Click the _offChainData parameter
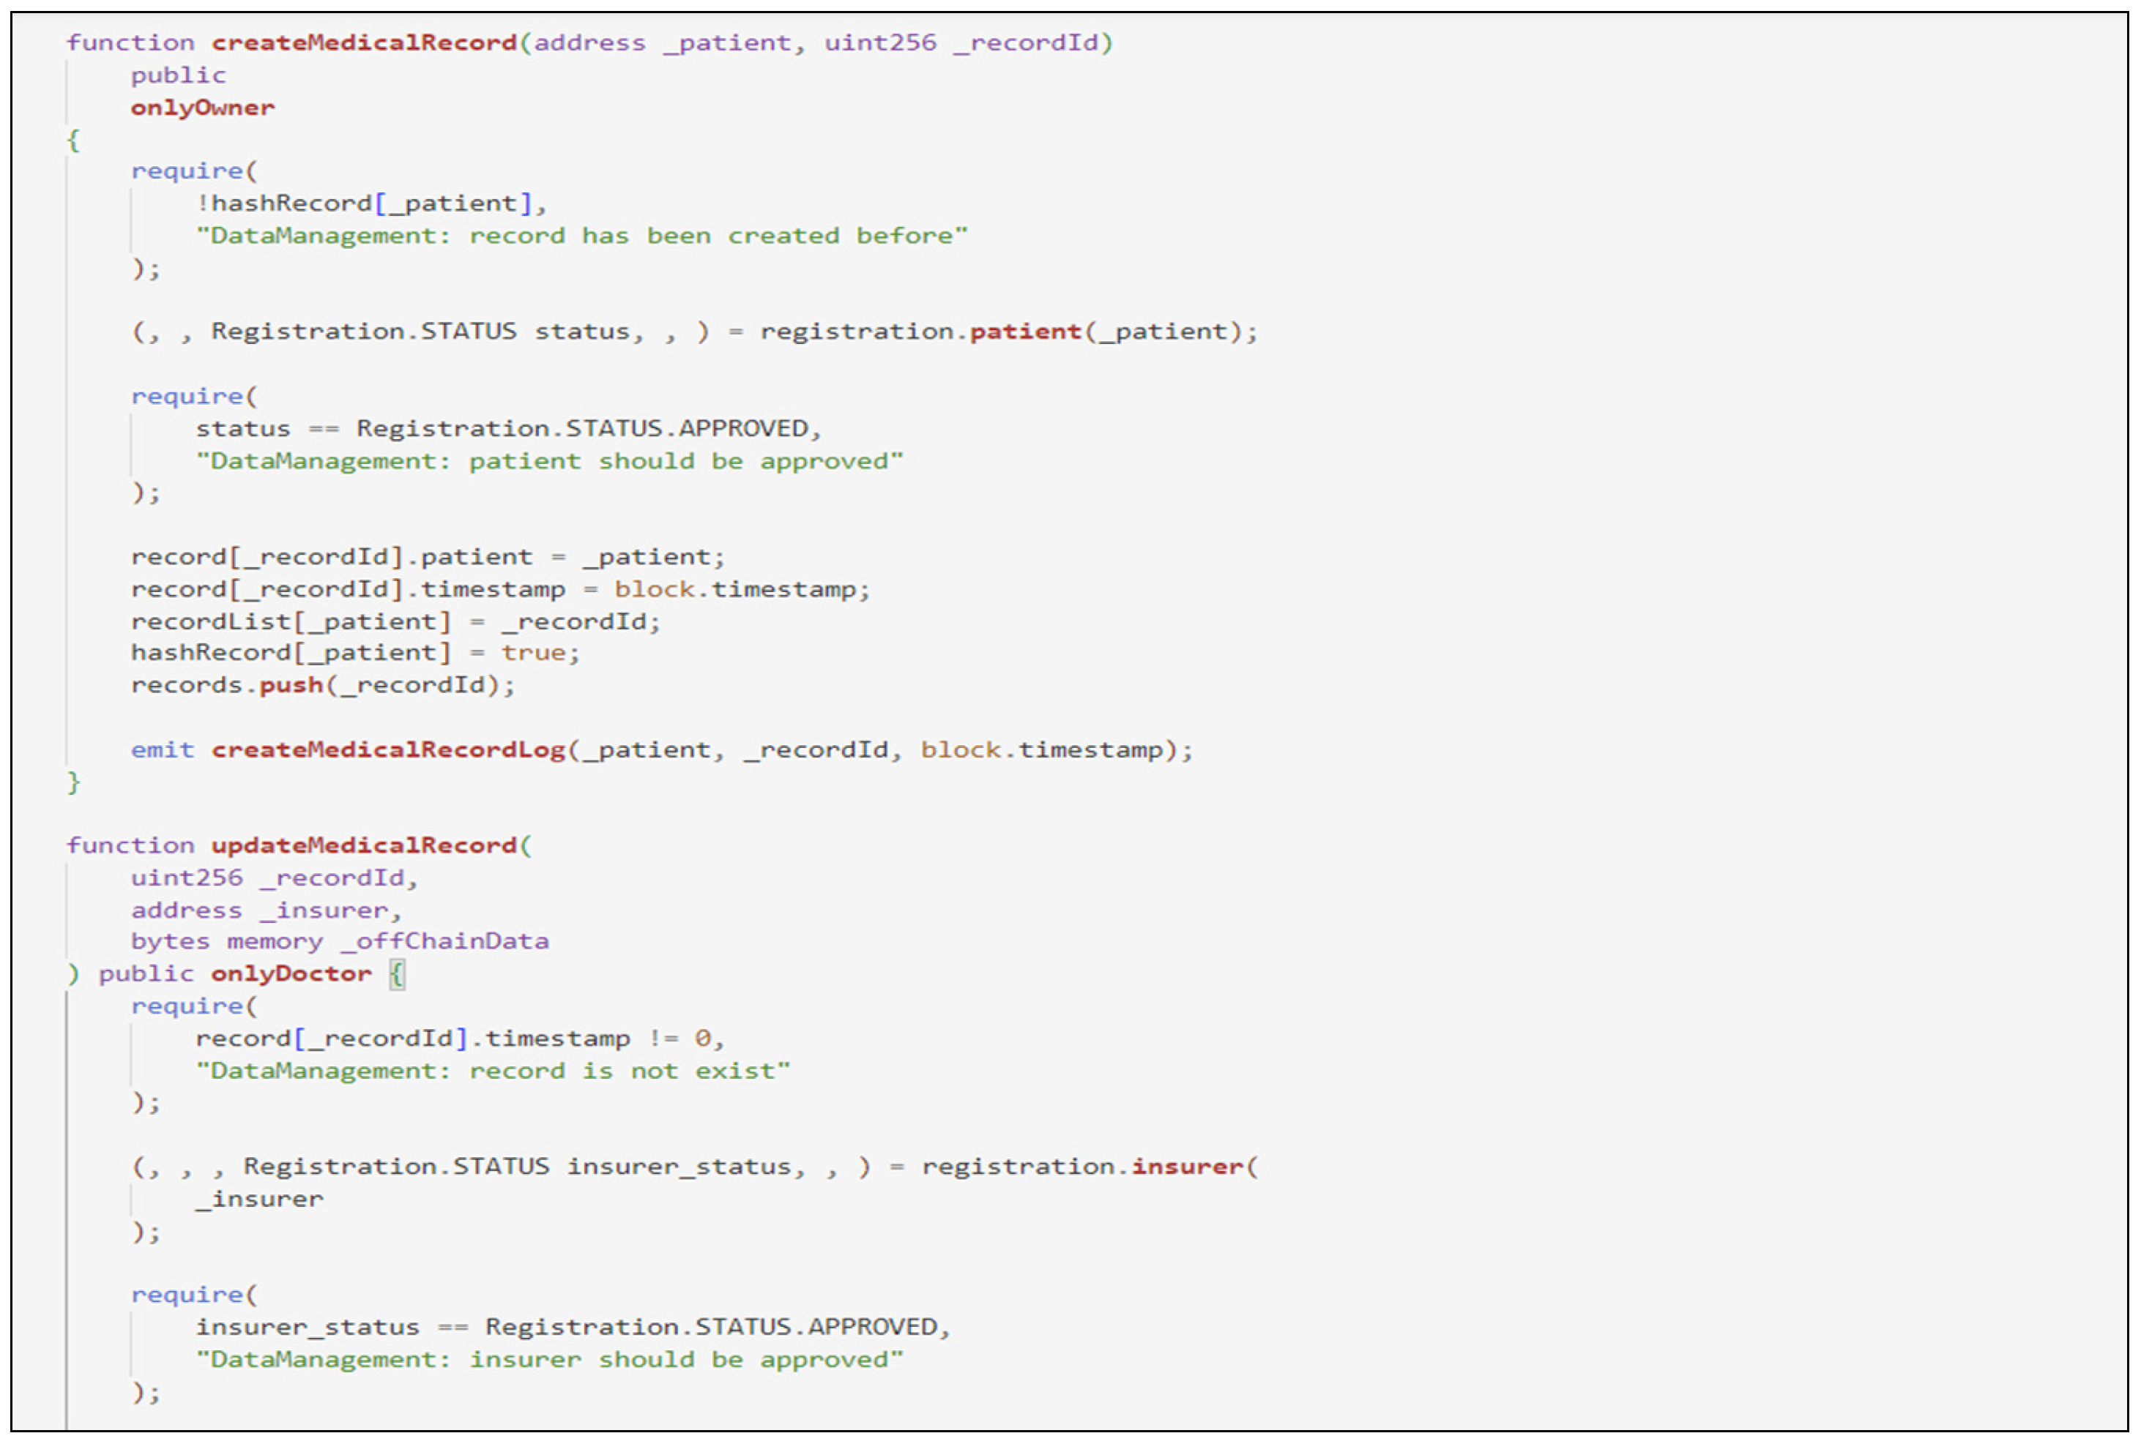The height and width of the screenshot is (1444, 2141). [x=444, y=941]
